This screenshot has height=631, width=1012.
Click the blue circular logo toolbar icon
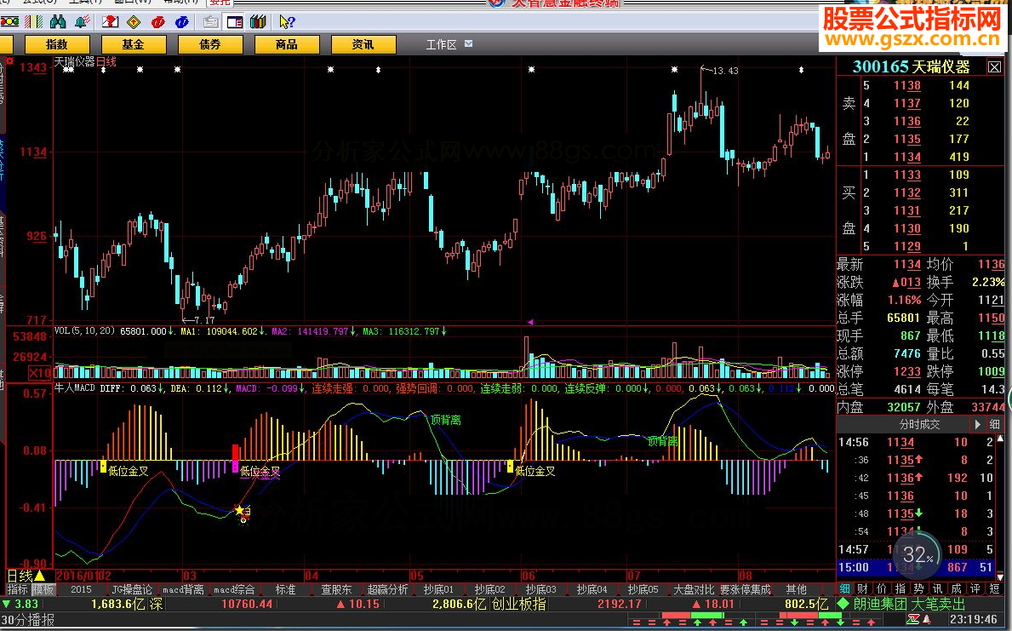[x=181, y=22]
